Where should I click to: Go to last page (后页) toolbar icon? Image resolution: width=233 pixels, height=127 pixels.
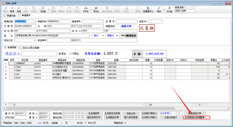26,8
